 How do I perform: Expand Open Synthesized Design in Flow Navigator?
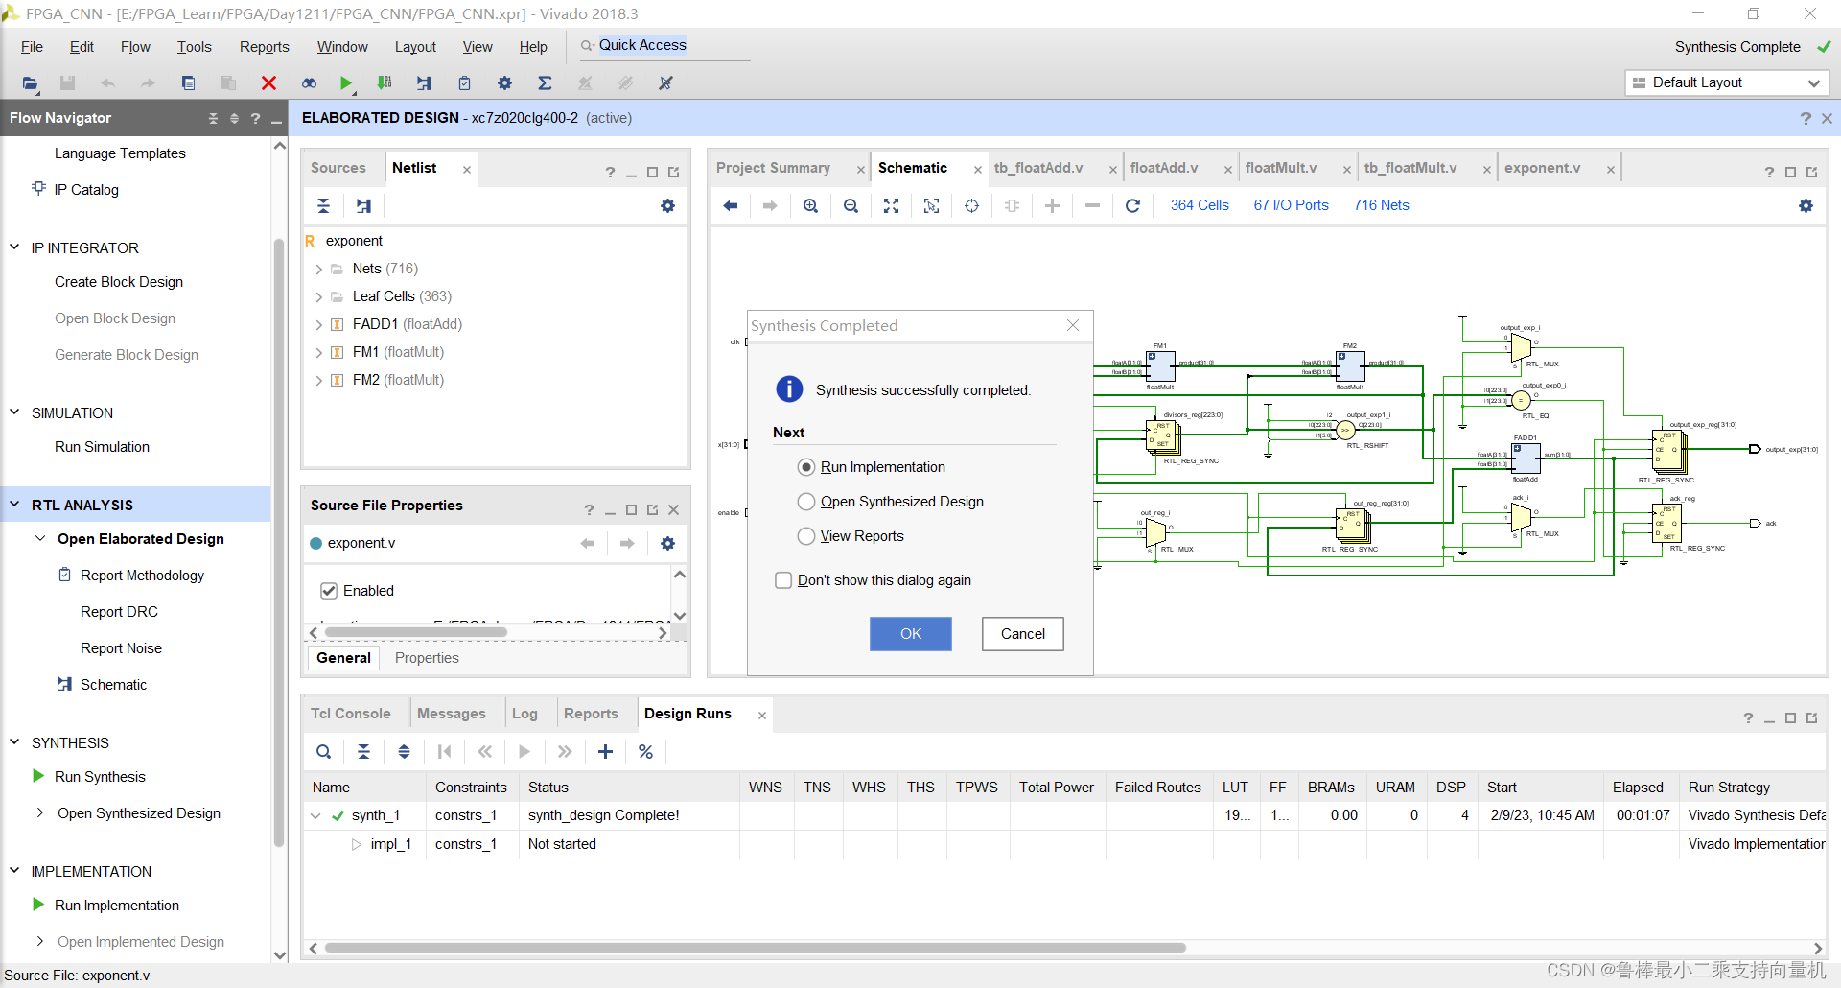click(39, 813)
